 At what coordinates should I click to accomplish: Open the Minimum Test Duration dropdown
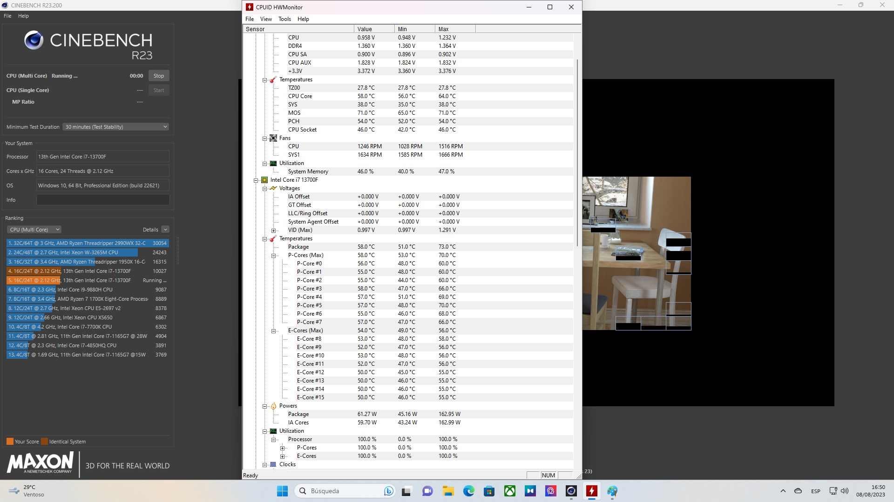click(115, 127)
